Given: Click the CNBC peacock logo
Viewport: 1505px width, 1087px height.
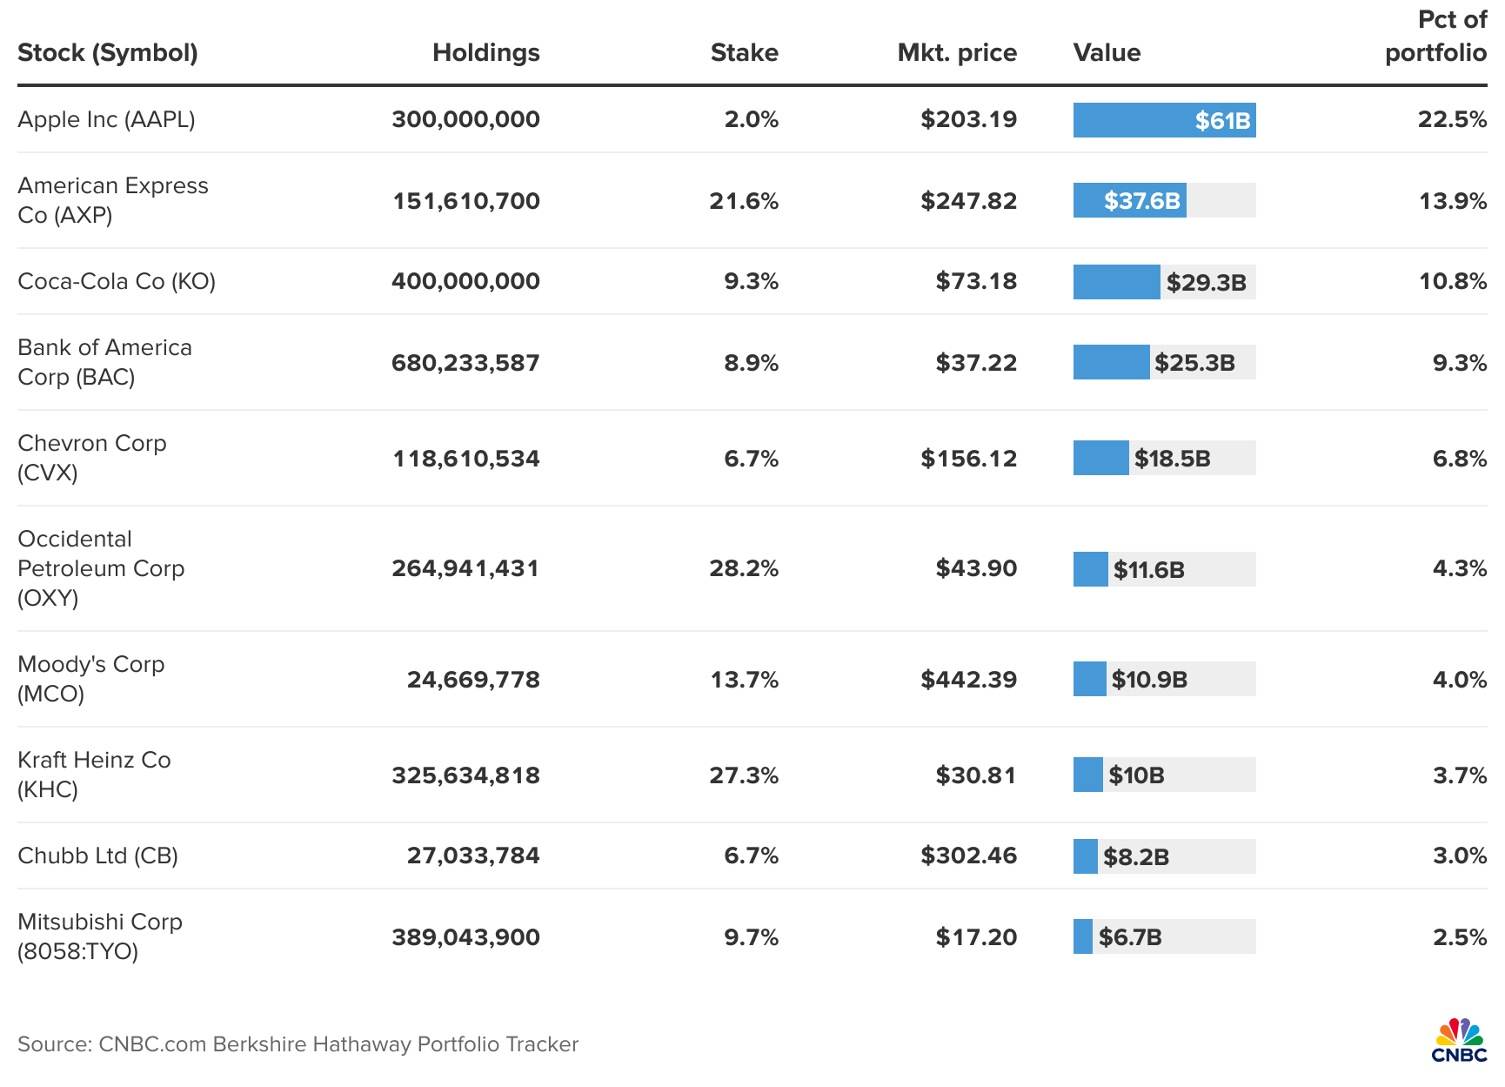Looking at the screenshot, I should point(1459,1040).
